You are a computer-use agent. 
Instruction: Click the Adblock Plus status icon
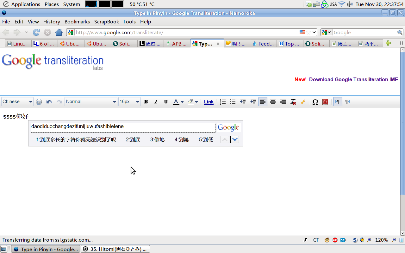click(x=335, y=240)
